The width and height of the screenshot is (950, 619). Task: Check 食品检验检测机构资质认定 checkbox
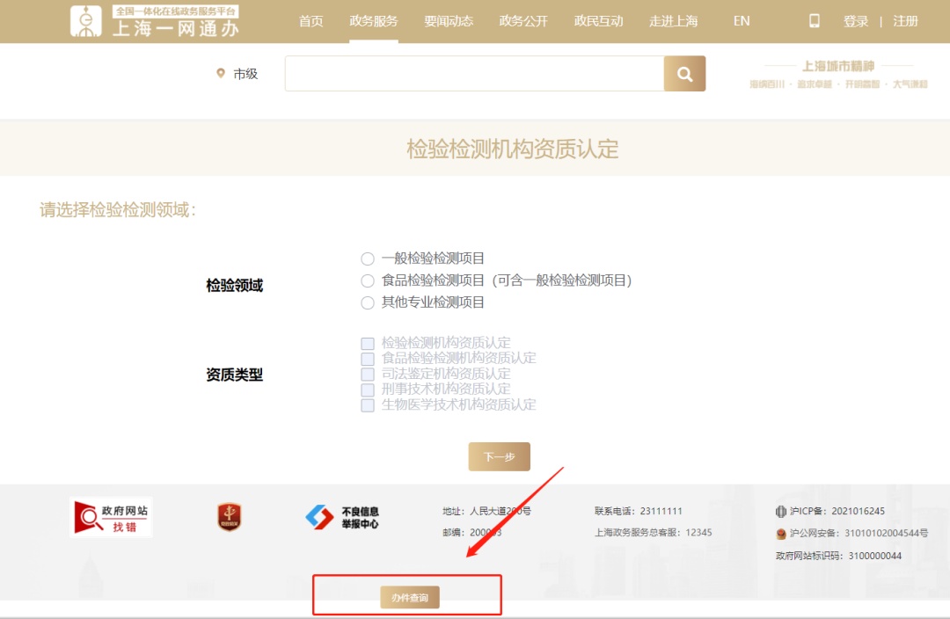pyautogui.click(x=367, y=359)
